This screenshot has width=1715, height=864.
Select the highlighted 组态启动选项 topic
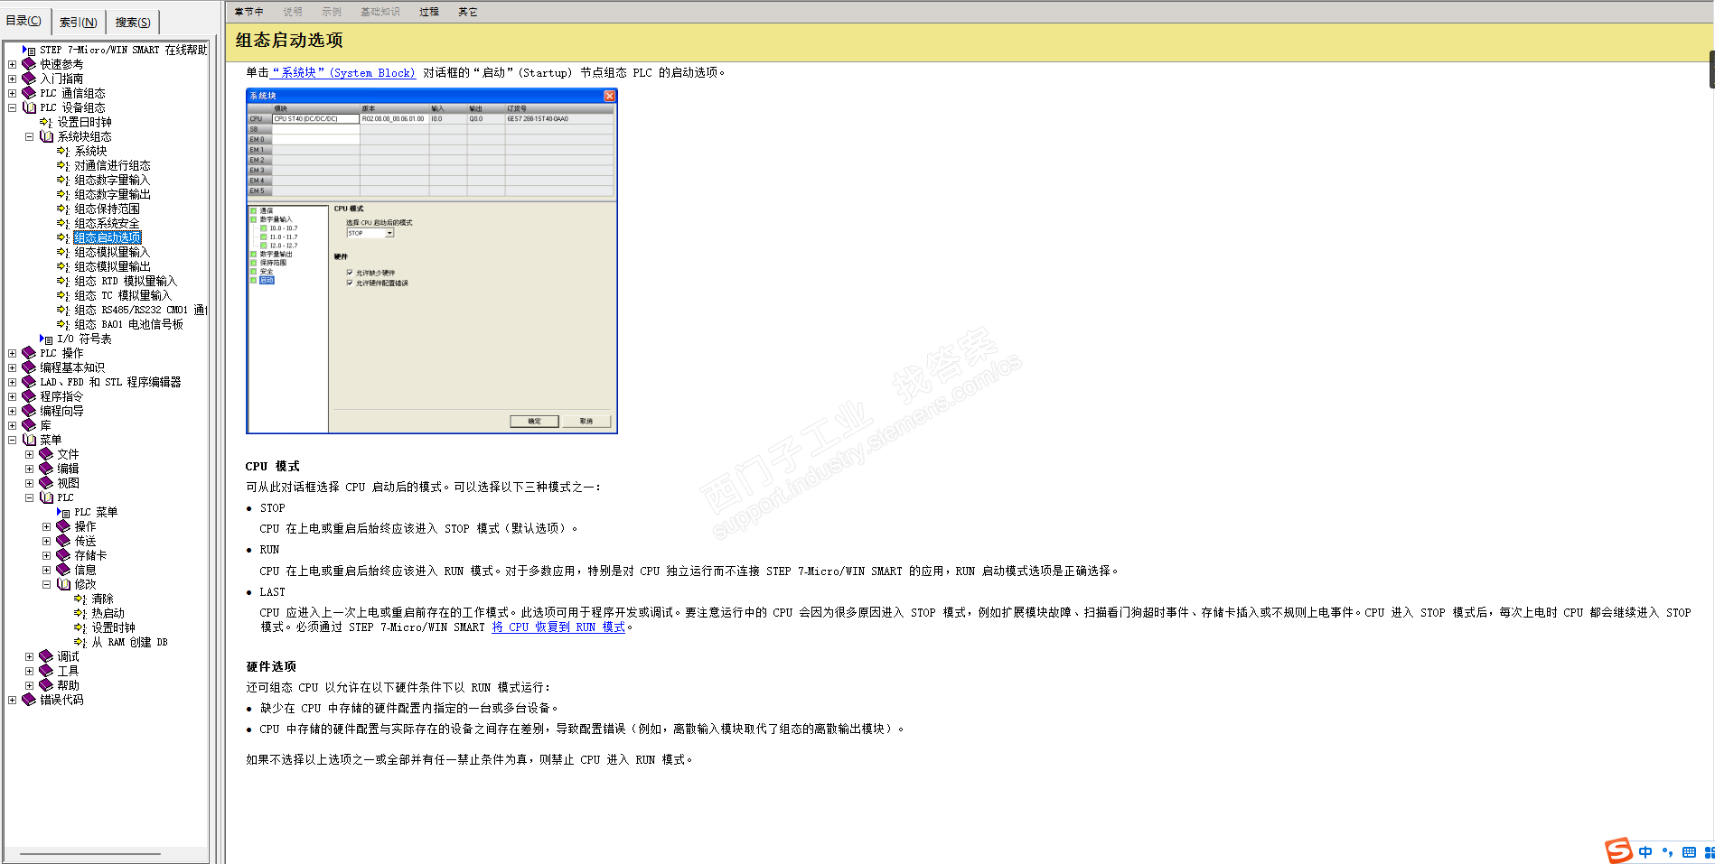click(108, 237)
